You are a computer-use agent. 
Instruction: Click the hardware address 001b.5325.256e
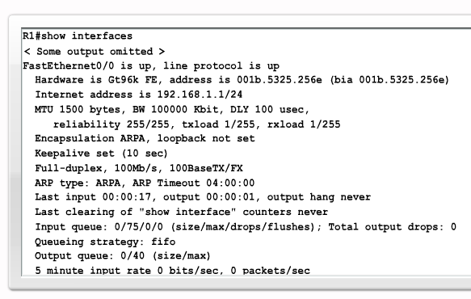coord(279,80)
